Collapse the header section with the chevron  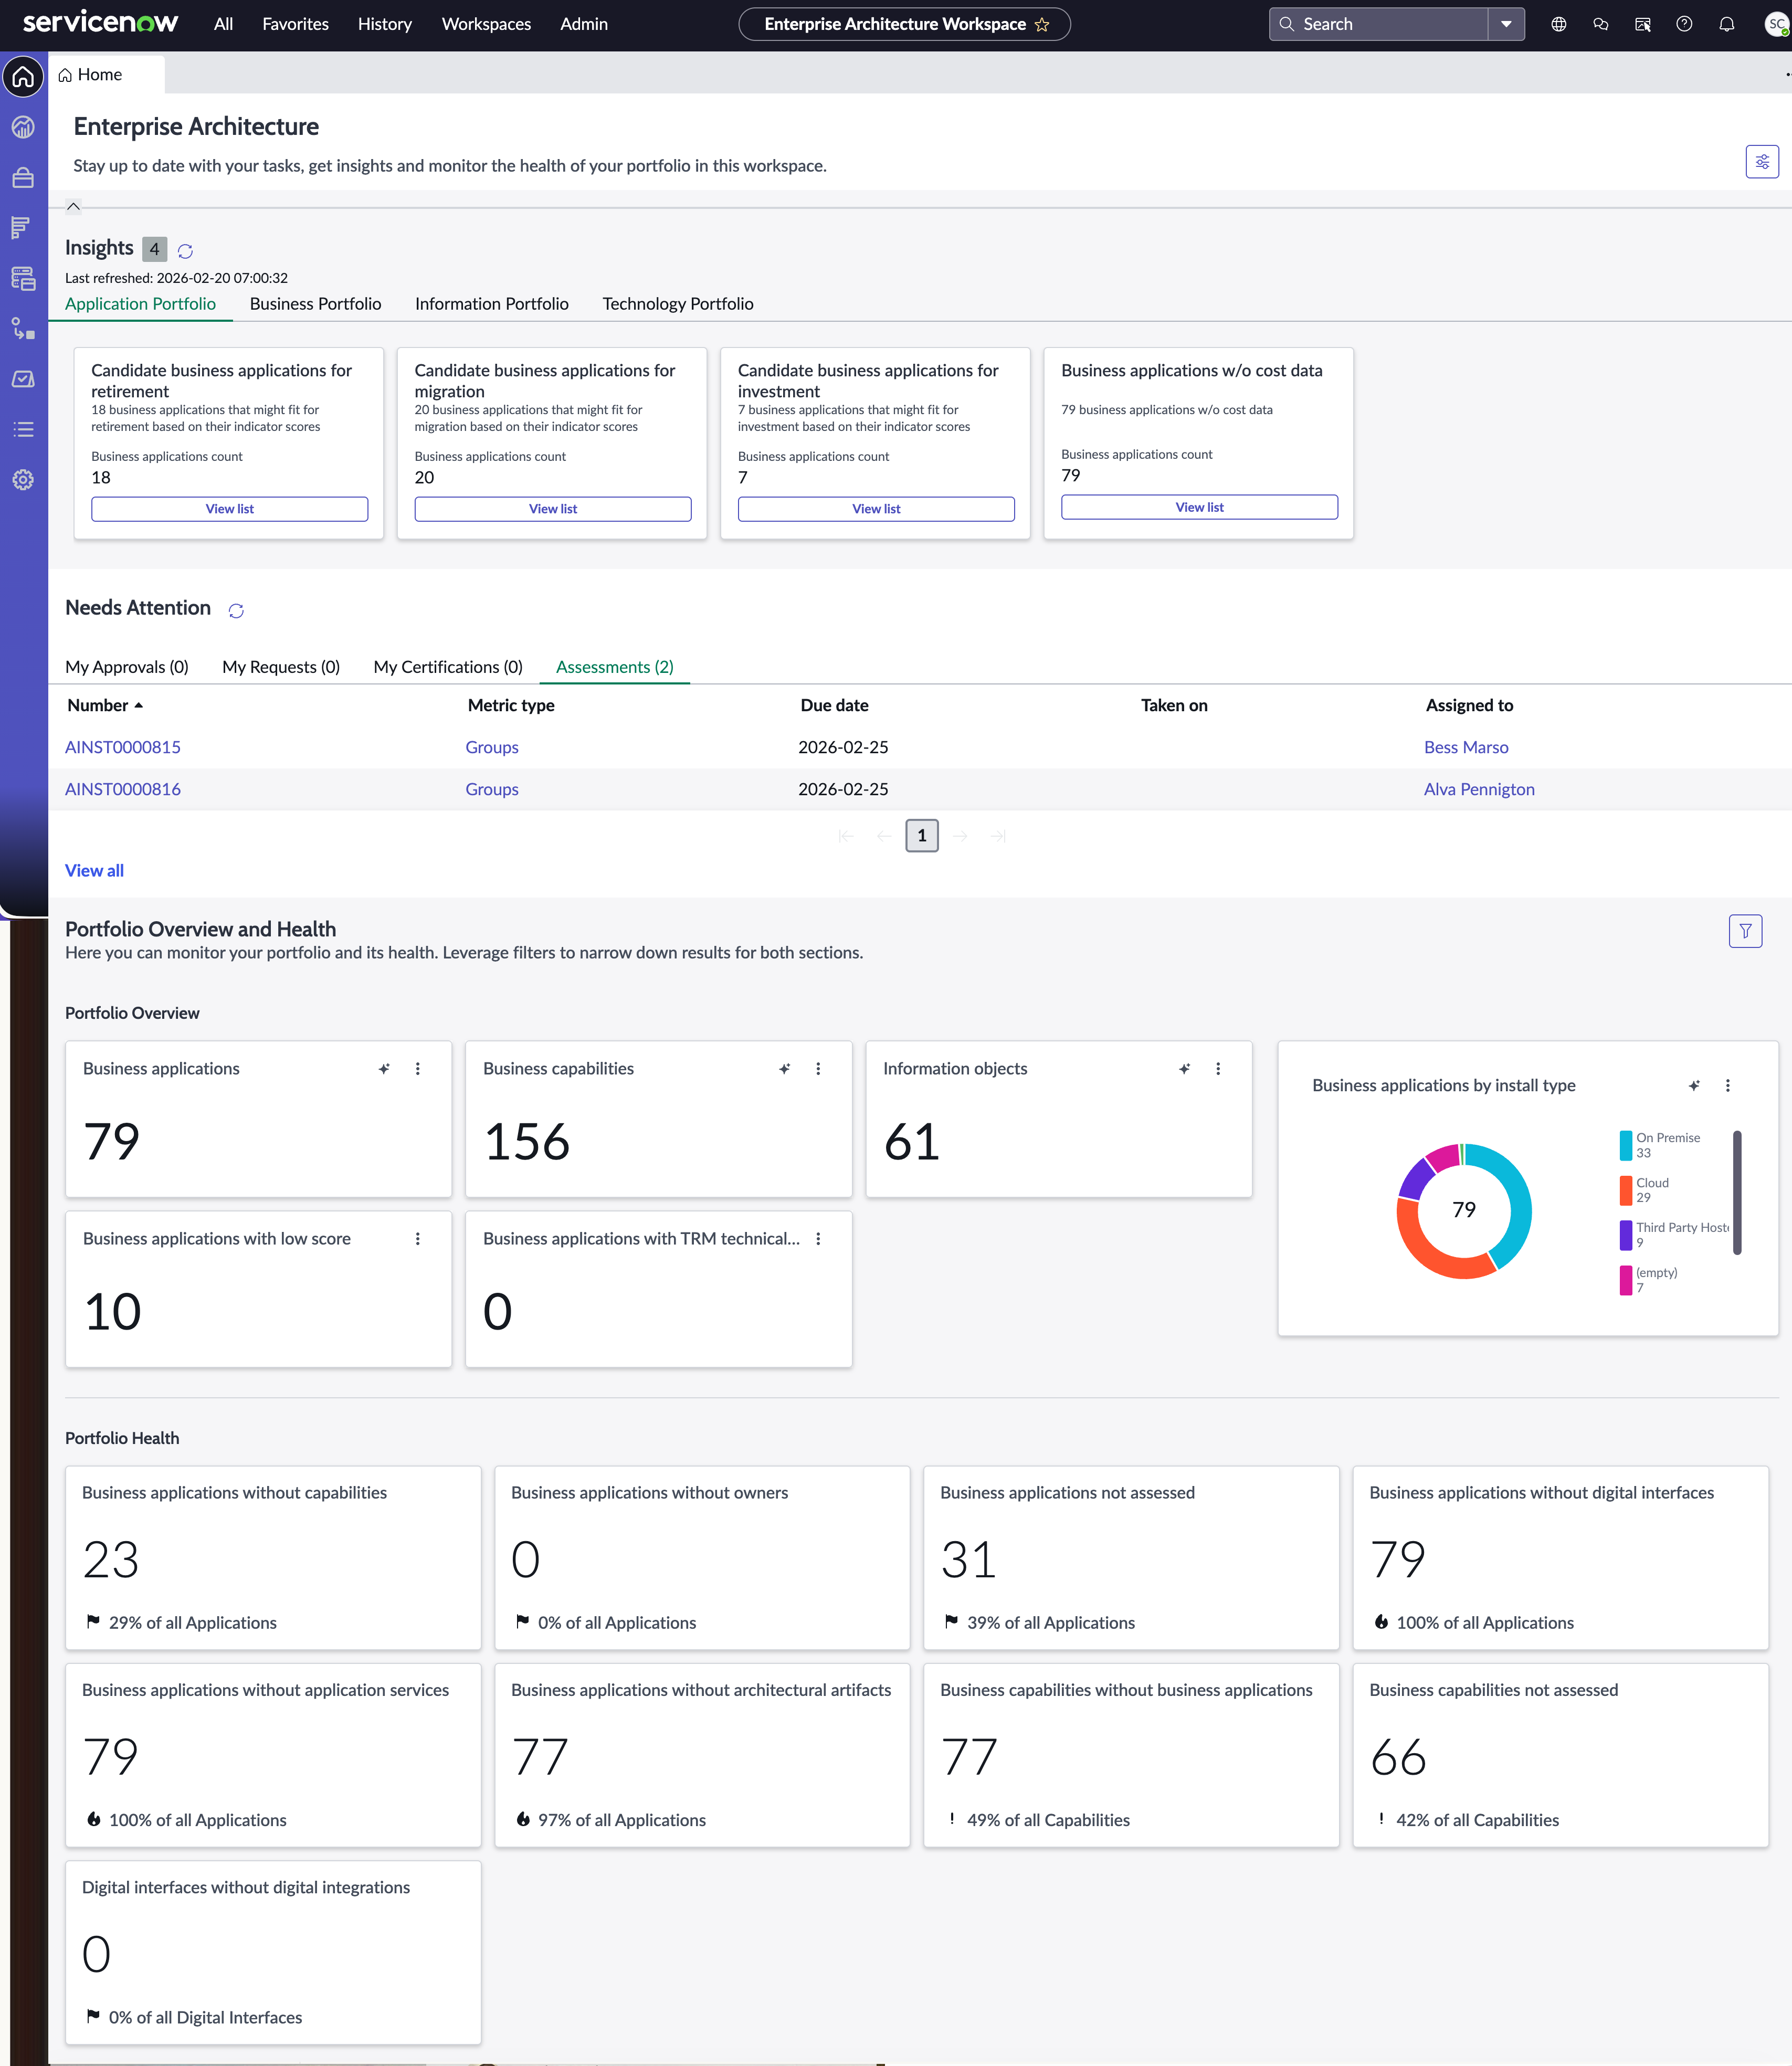[73, 207]
